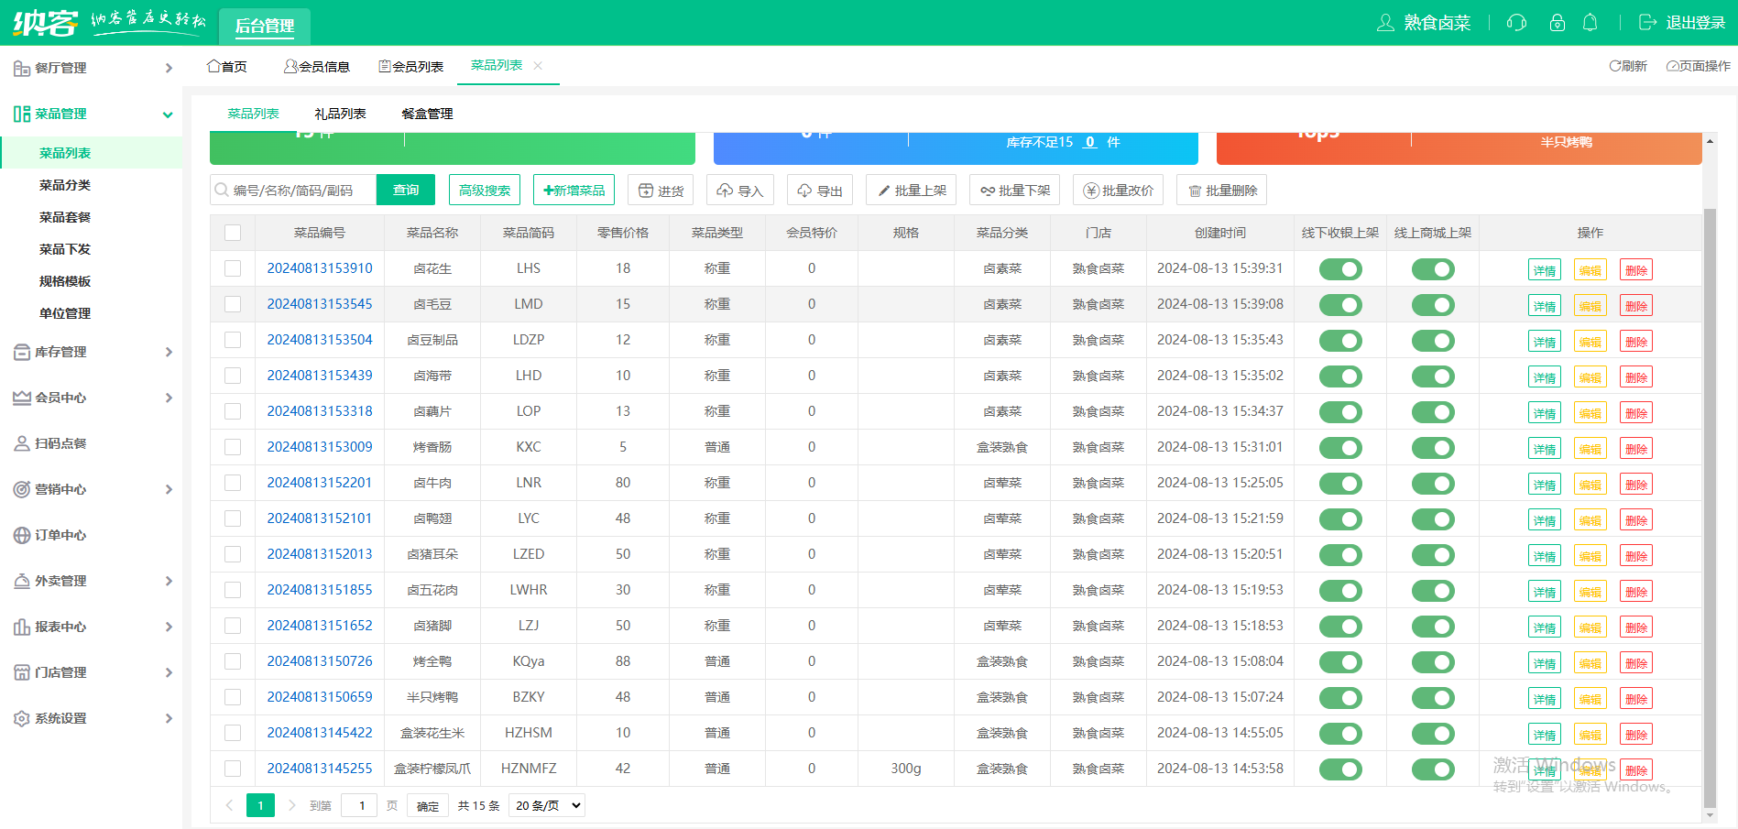Open the 20 条/页 page size dropdown

pyautogui.click(x=547, y=805)
